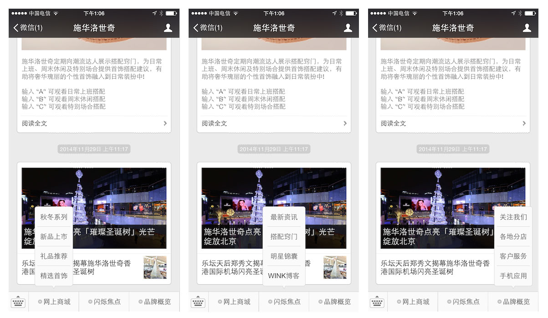Click the 输入 "C" 可观看特别场合搭配 line on the right phone
The width and height of the screenshot is (548, 318).
pyautogui.click(x=423, y=107)
